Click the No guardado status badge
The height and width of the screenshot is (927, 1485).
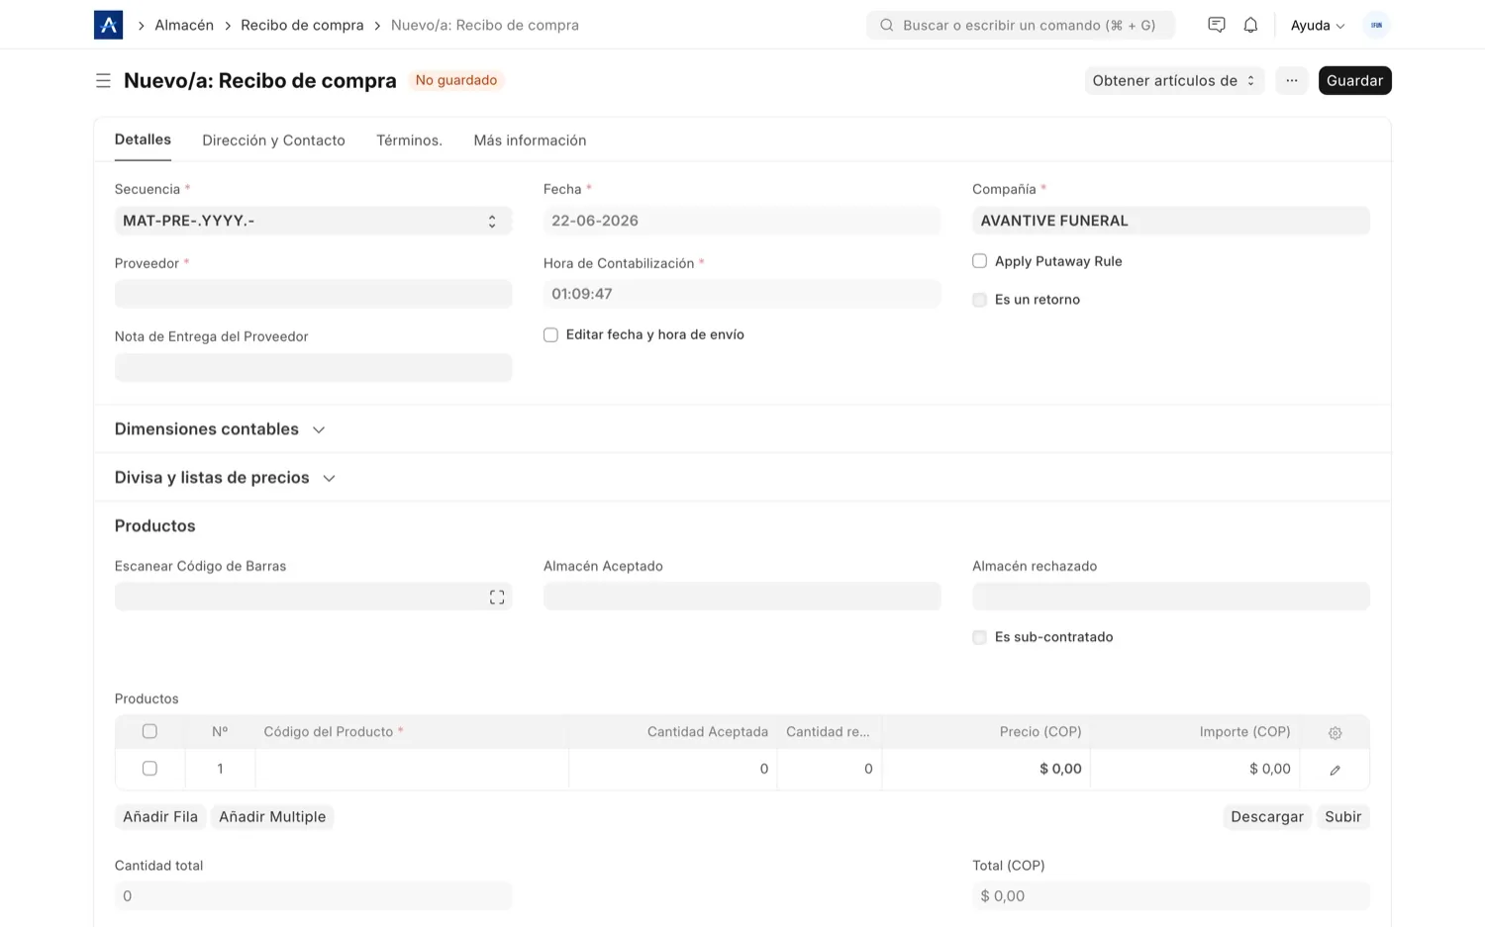[456, 80]
